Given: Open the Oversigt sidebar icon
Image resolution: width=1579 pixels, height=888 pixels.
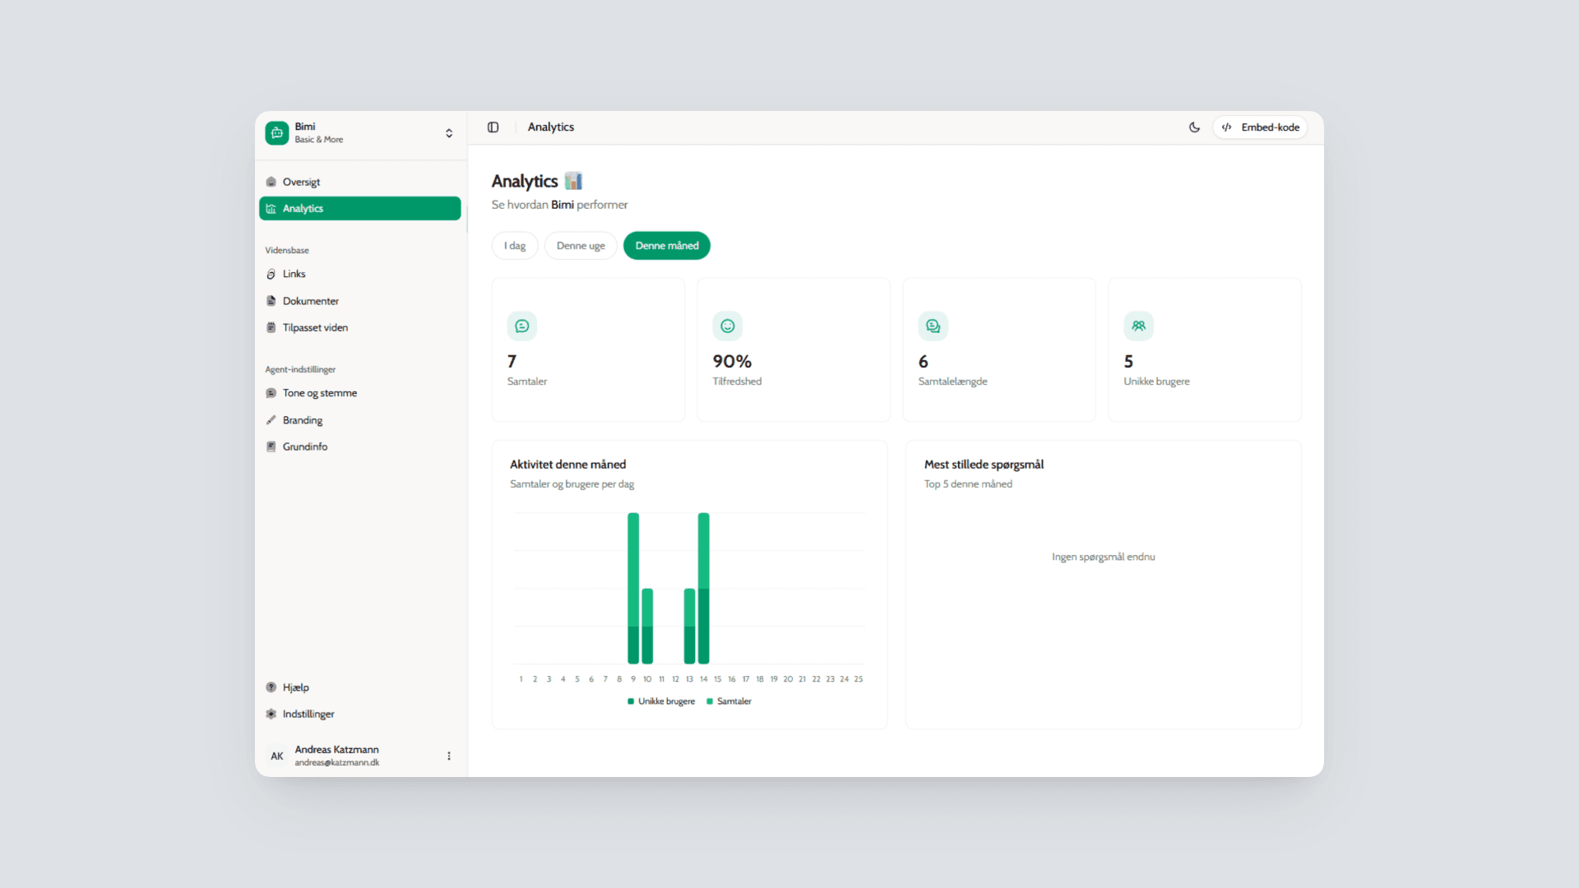Looking at the screenshot, I should click(272, 182).
